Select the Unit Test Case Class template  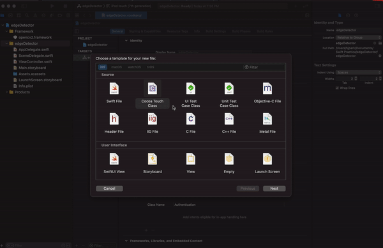tap(229, 95)
